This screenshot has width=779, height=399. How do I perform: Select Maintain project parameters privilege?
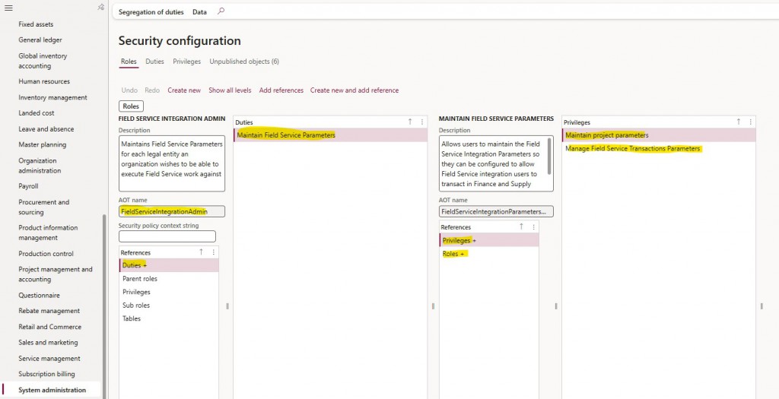click(x=659, y=135)
